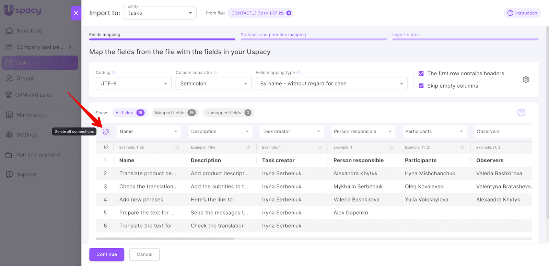
Task: Click the info icon beside Coding label
Action: pos(114,73)
